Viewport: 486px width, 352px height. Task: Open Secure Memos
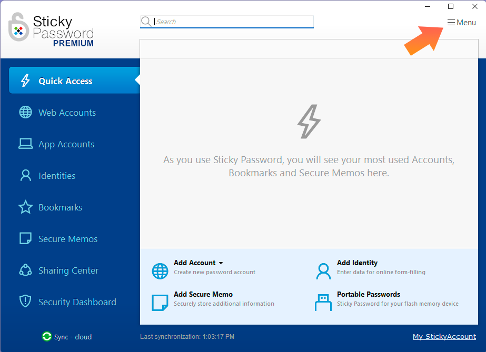pos(68,239)
